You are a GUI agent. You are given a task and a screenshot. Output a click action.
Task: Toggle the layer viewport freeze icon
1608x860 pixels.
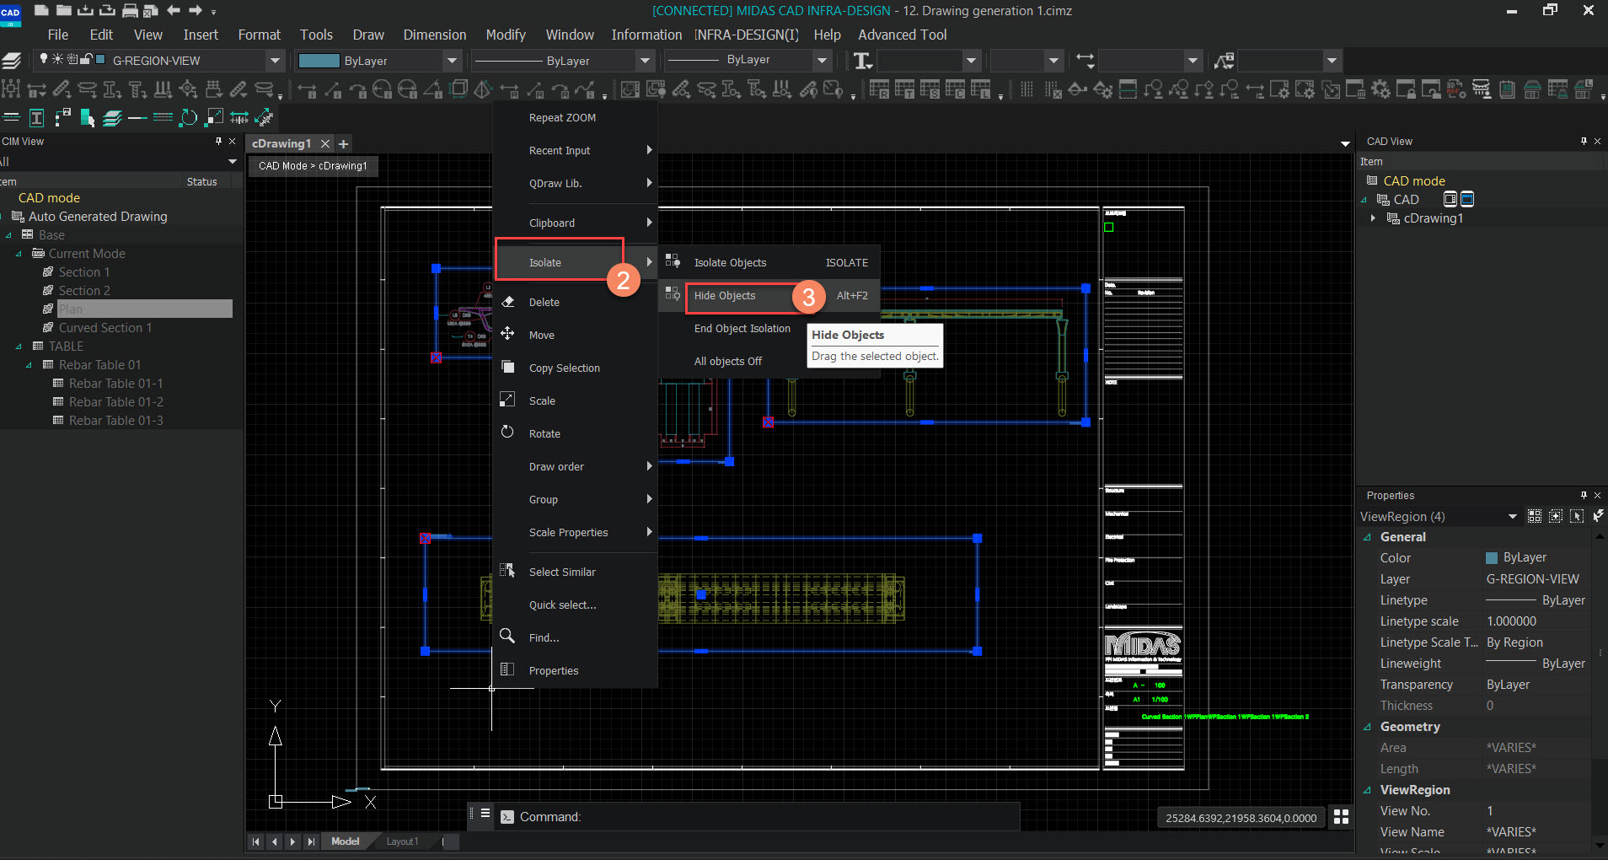(72, 59)
